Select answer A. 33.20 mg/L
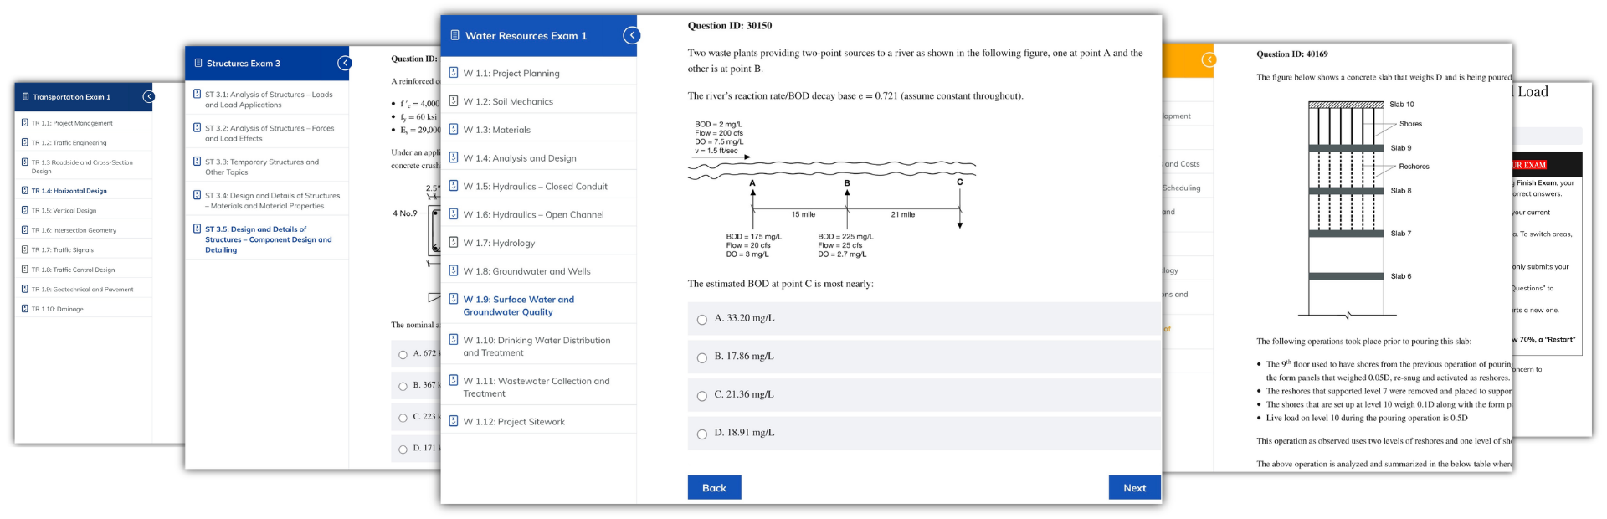This screenshot has width=1607, height=519. pos(702,320)
